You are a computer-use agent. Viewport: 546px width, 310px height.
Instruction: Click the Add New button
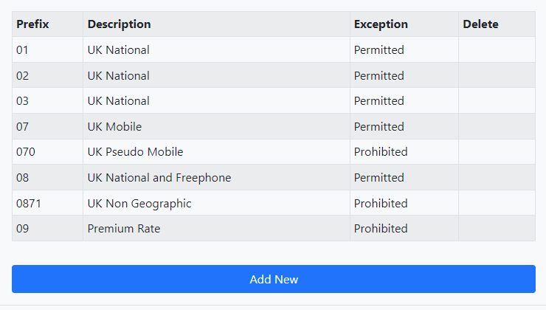point(274,279)
